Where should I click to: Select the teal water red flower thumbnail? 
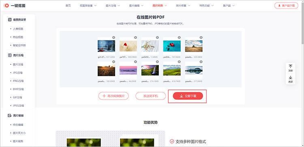click(x=172, y=46)
